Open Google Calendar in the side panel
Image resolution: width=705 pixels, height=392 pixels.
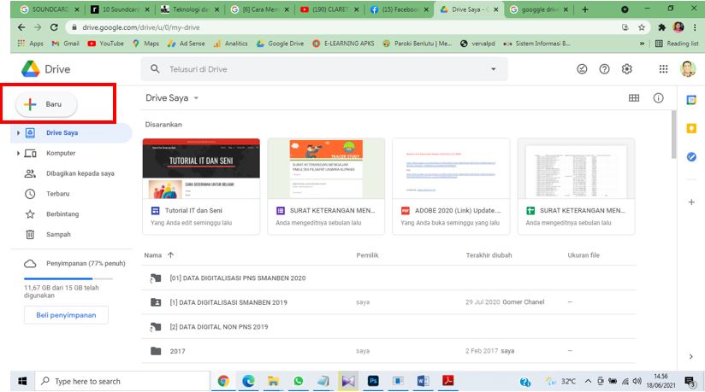click(x=691, y=100)
